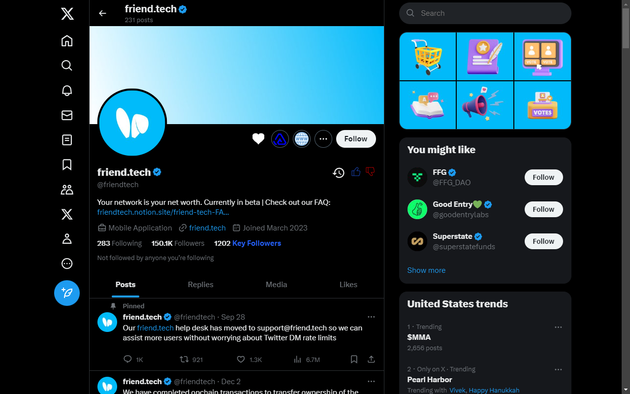Click the white heart icon beside Follow
This screenshot has height=394, width=630.
point(258,139)
